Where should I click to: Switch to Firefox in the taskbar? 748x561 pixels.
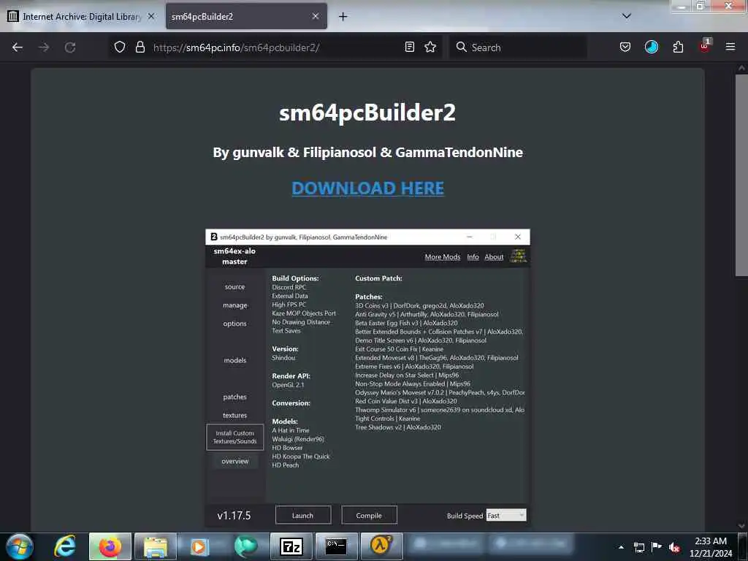(110, 546)
